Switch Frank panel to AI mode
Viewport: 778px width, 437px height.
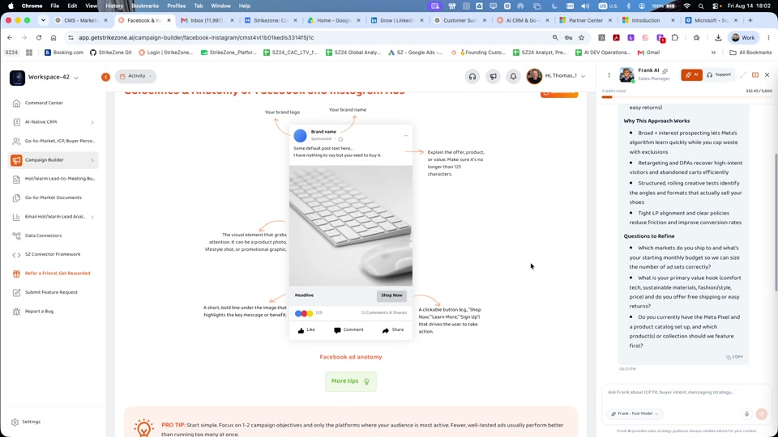click(691, 74)
